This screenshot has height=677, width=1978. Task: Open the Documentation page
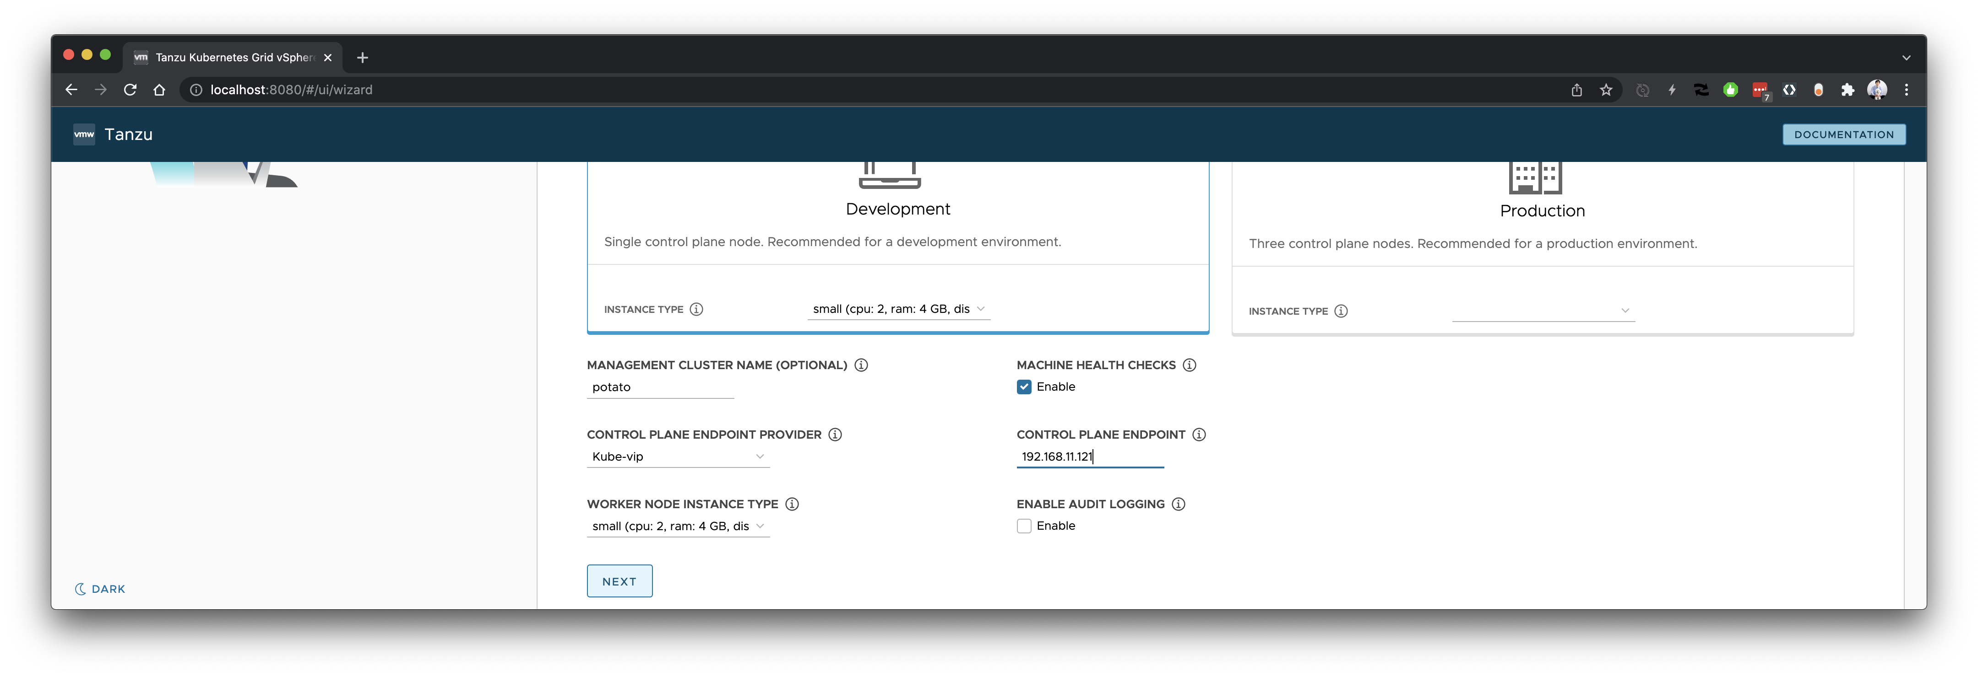[x=1844, y=134]
